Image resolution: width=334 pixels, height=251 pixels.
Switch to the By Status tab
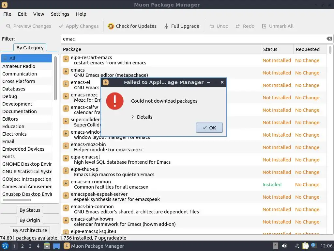point(30,210)
